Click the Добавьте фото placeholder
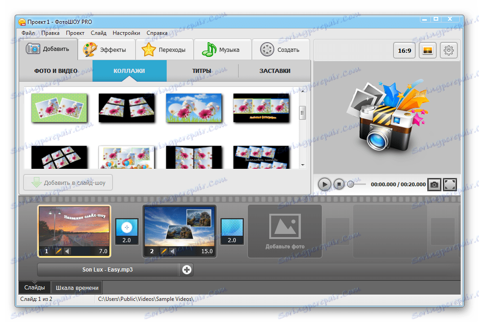 click(285, 231)
